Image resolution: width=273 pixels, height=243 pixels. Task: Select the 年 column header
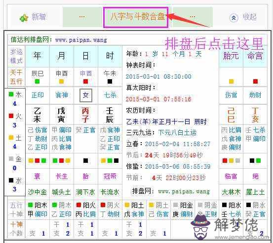point(38,56)
